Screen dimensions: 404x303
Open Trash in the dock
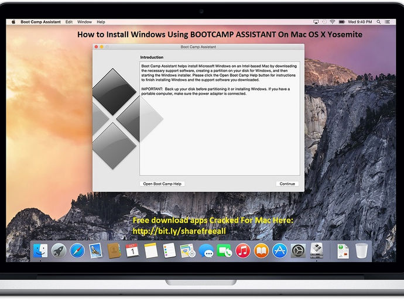tap(361, 251)
